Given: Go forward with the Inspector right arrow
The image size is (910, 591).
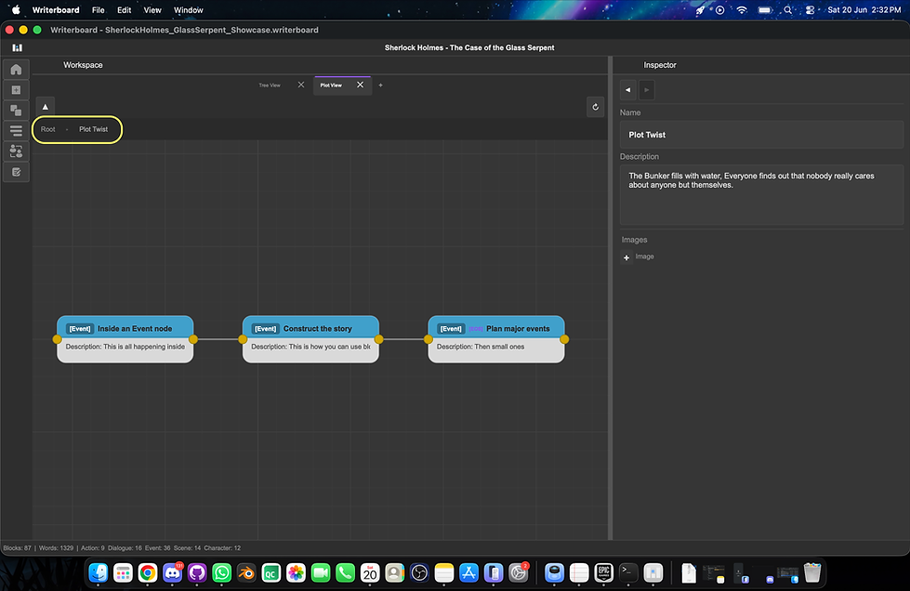Looking at the screenshot, I should tap(647, 90).
